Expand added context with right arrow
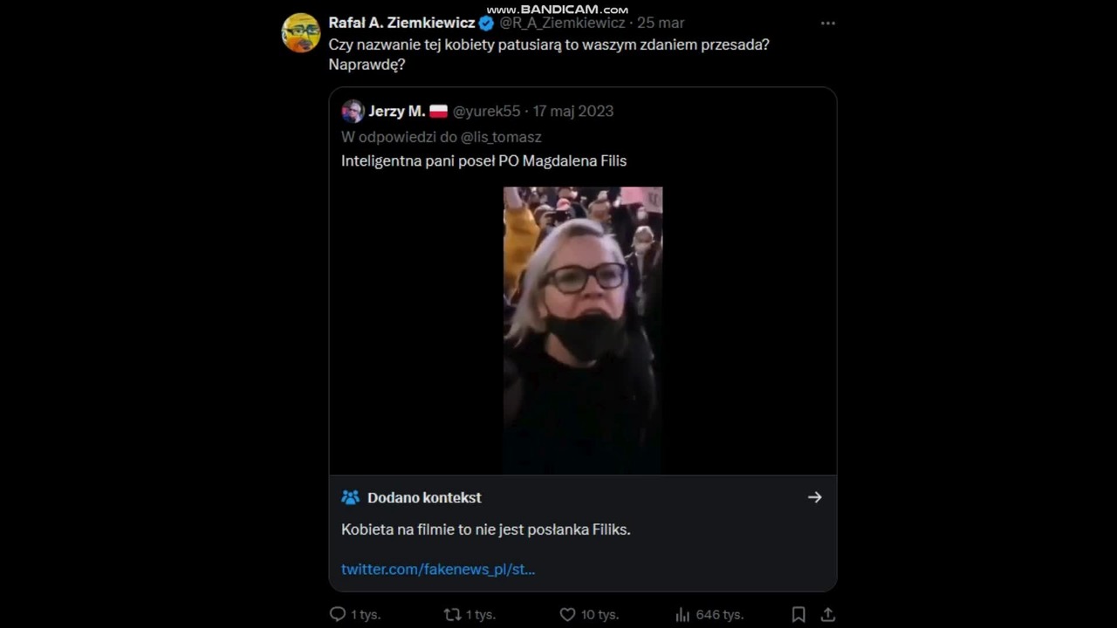Viewport: 1117px width, 628px height. 814,497
